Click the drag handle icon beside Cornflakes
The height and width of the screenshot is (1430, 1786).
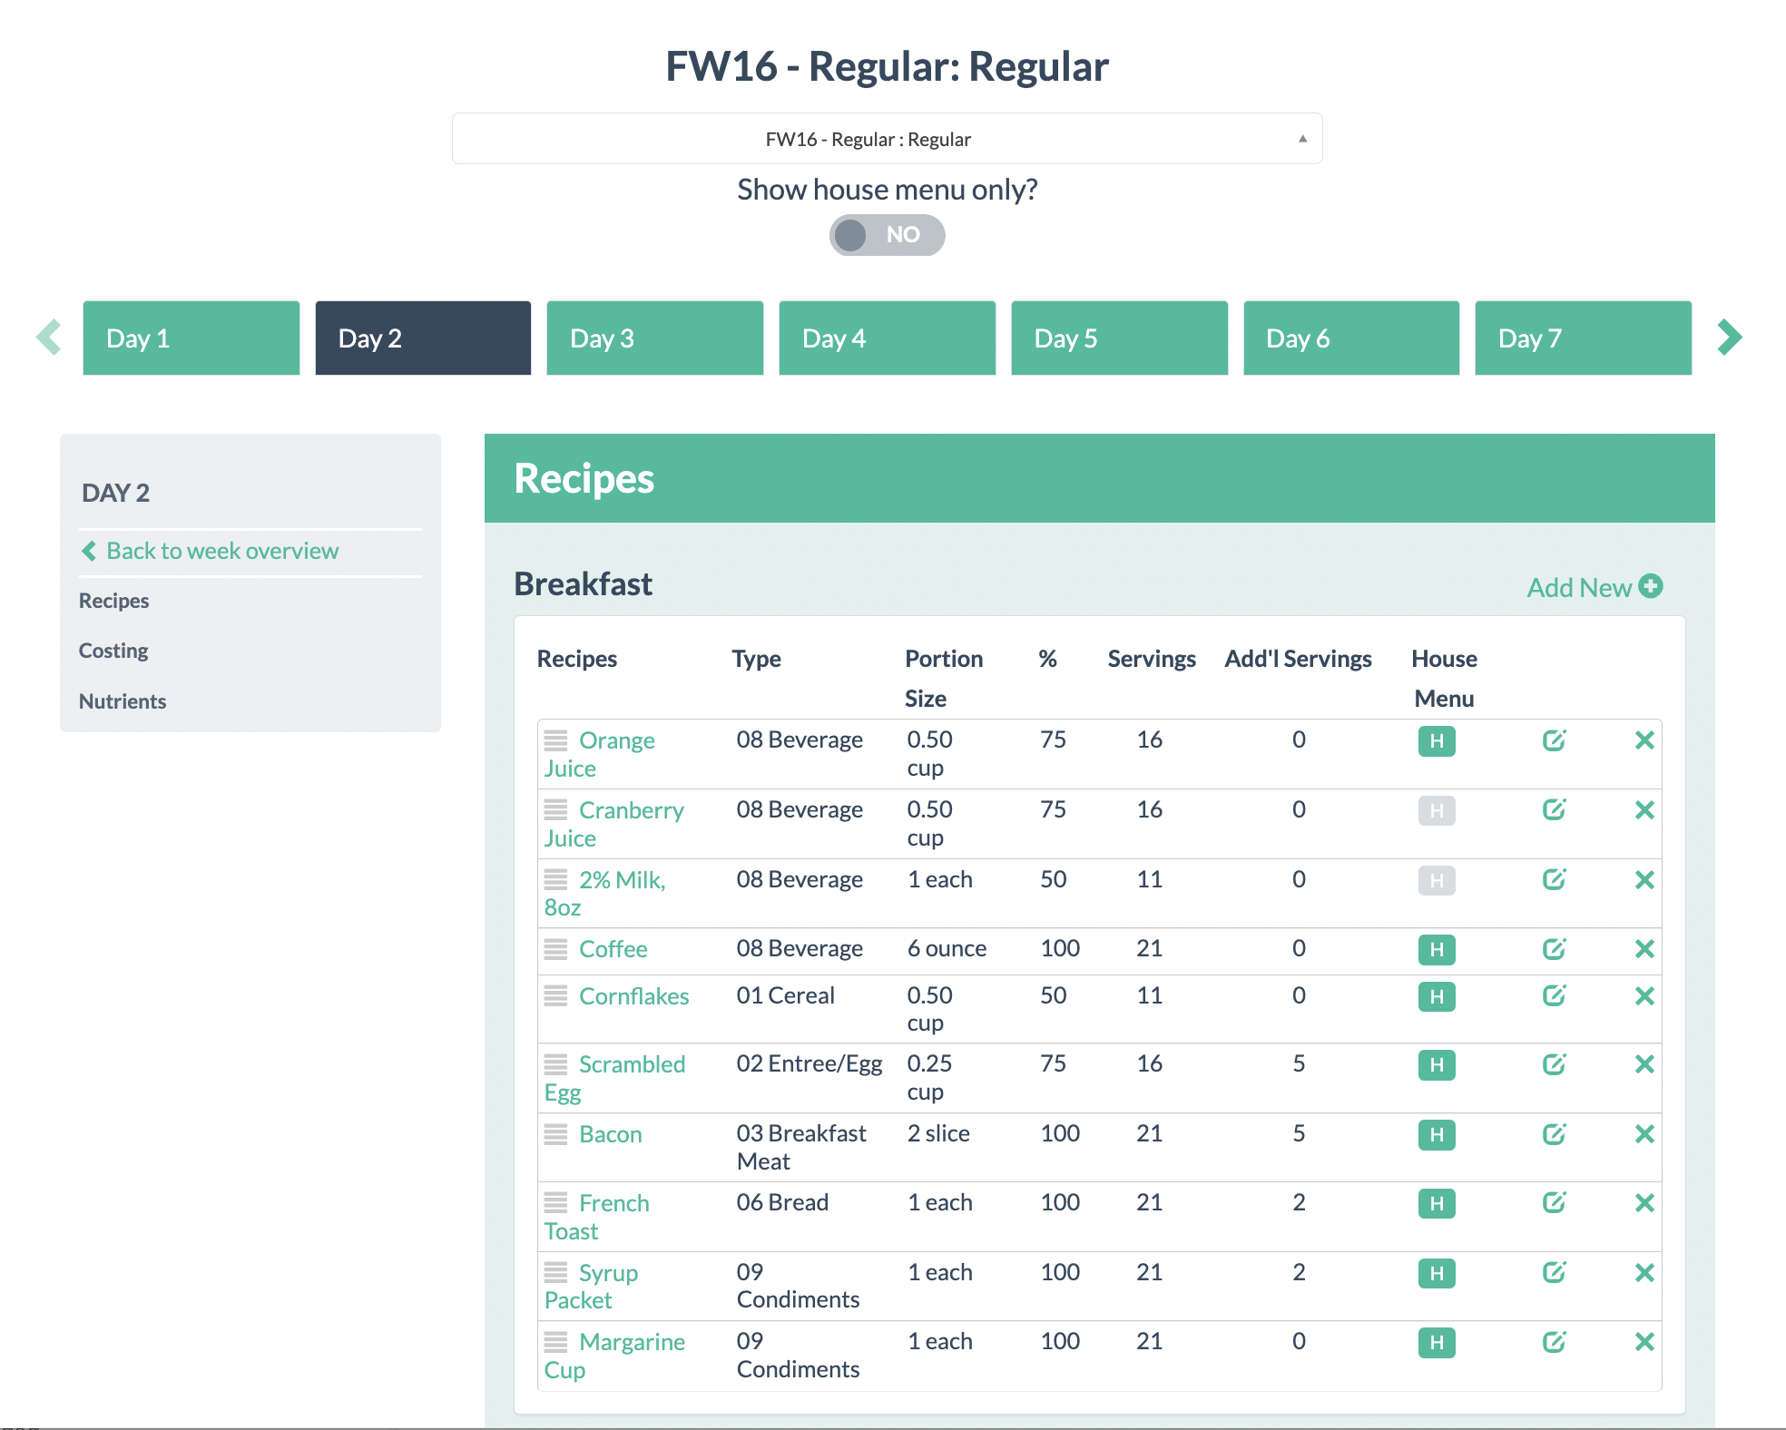(x=555, y=996)
